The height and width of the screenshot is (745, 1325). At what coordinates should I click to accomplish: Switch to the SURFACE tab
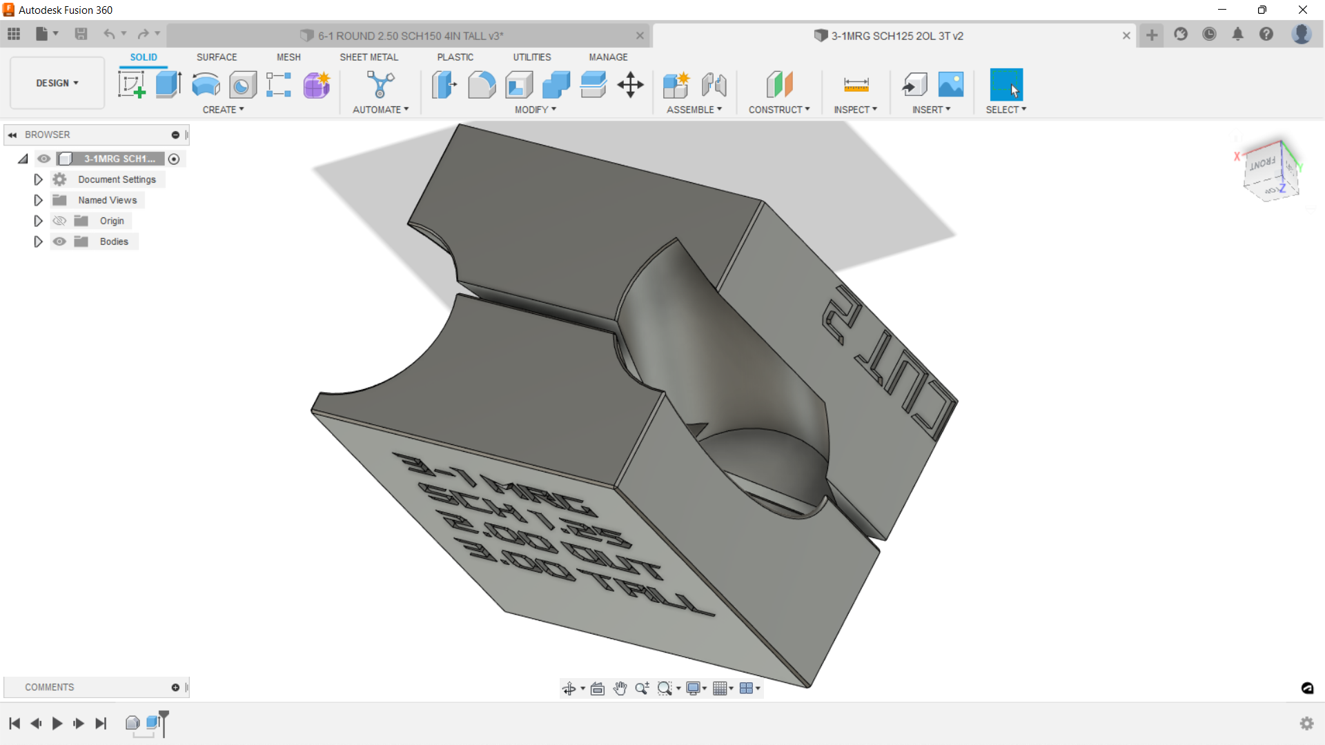coord(217,57)
